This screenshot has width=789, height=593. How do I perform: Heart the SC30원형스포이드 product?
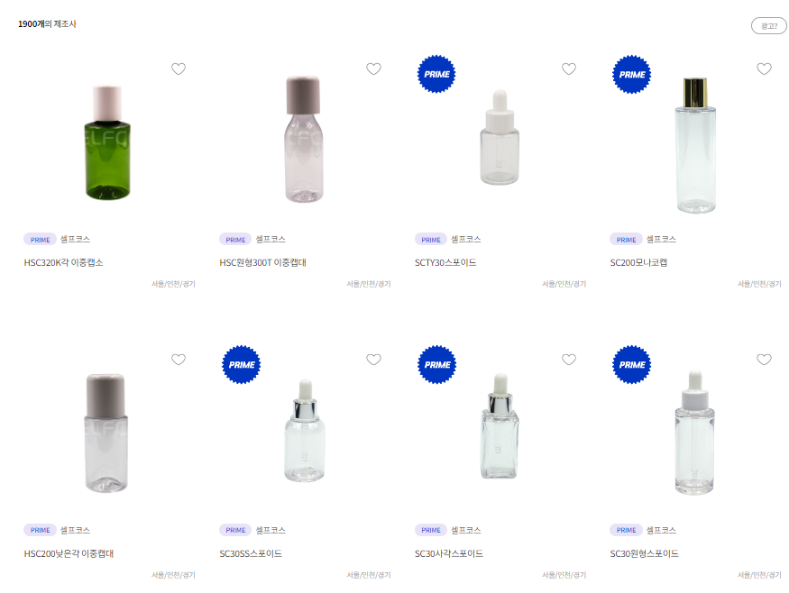[764, 360]
